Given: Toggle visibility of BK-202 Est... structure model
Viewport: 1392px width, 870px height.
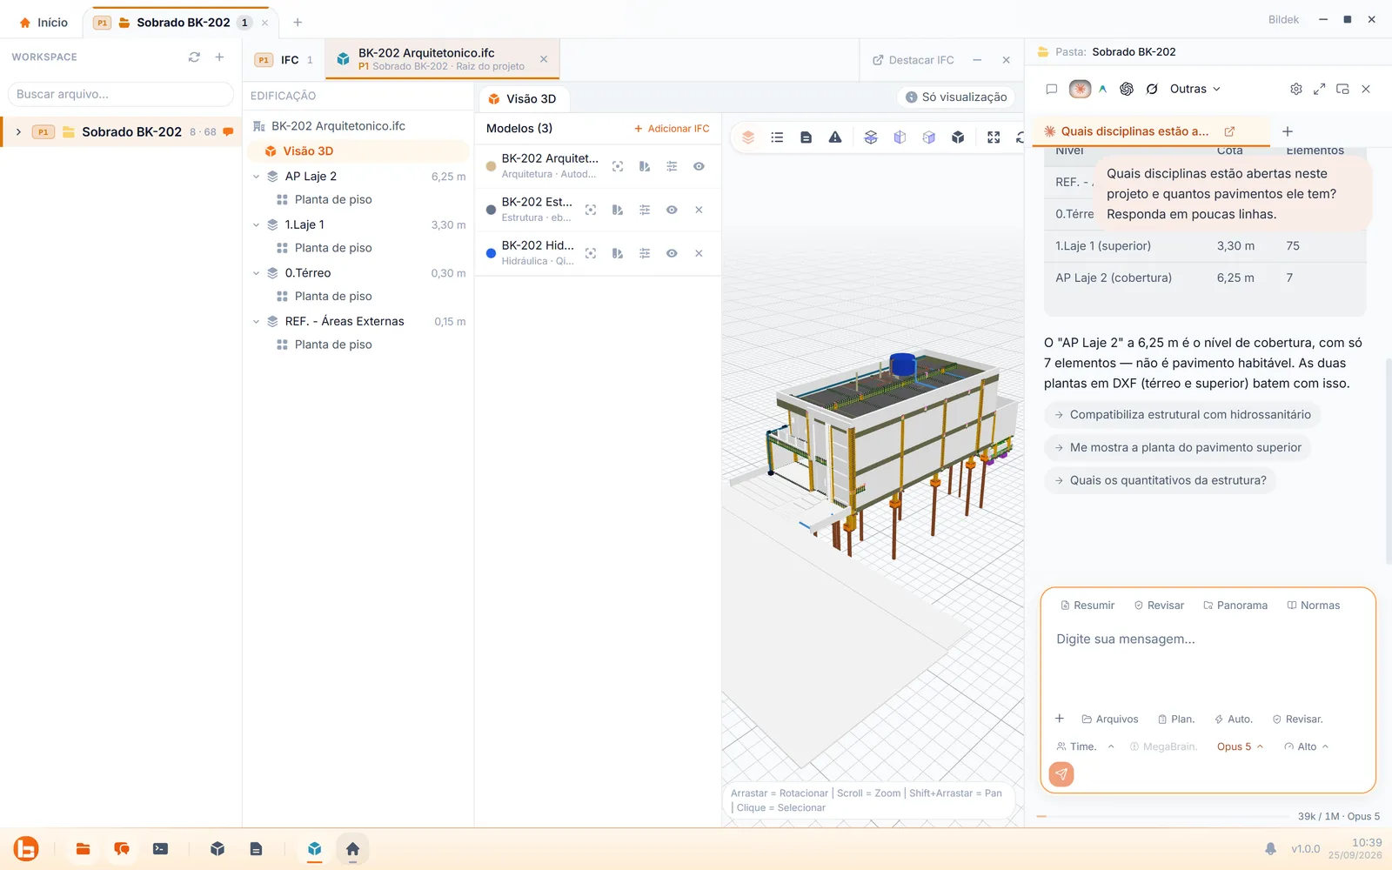Looking at the screenshot, I should click(x=672, y=210).
